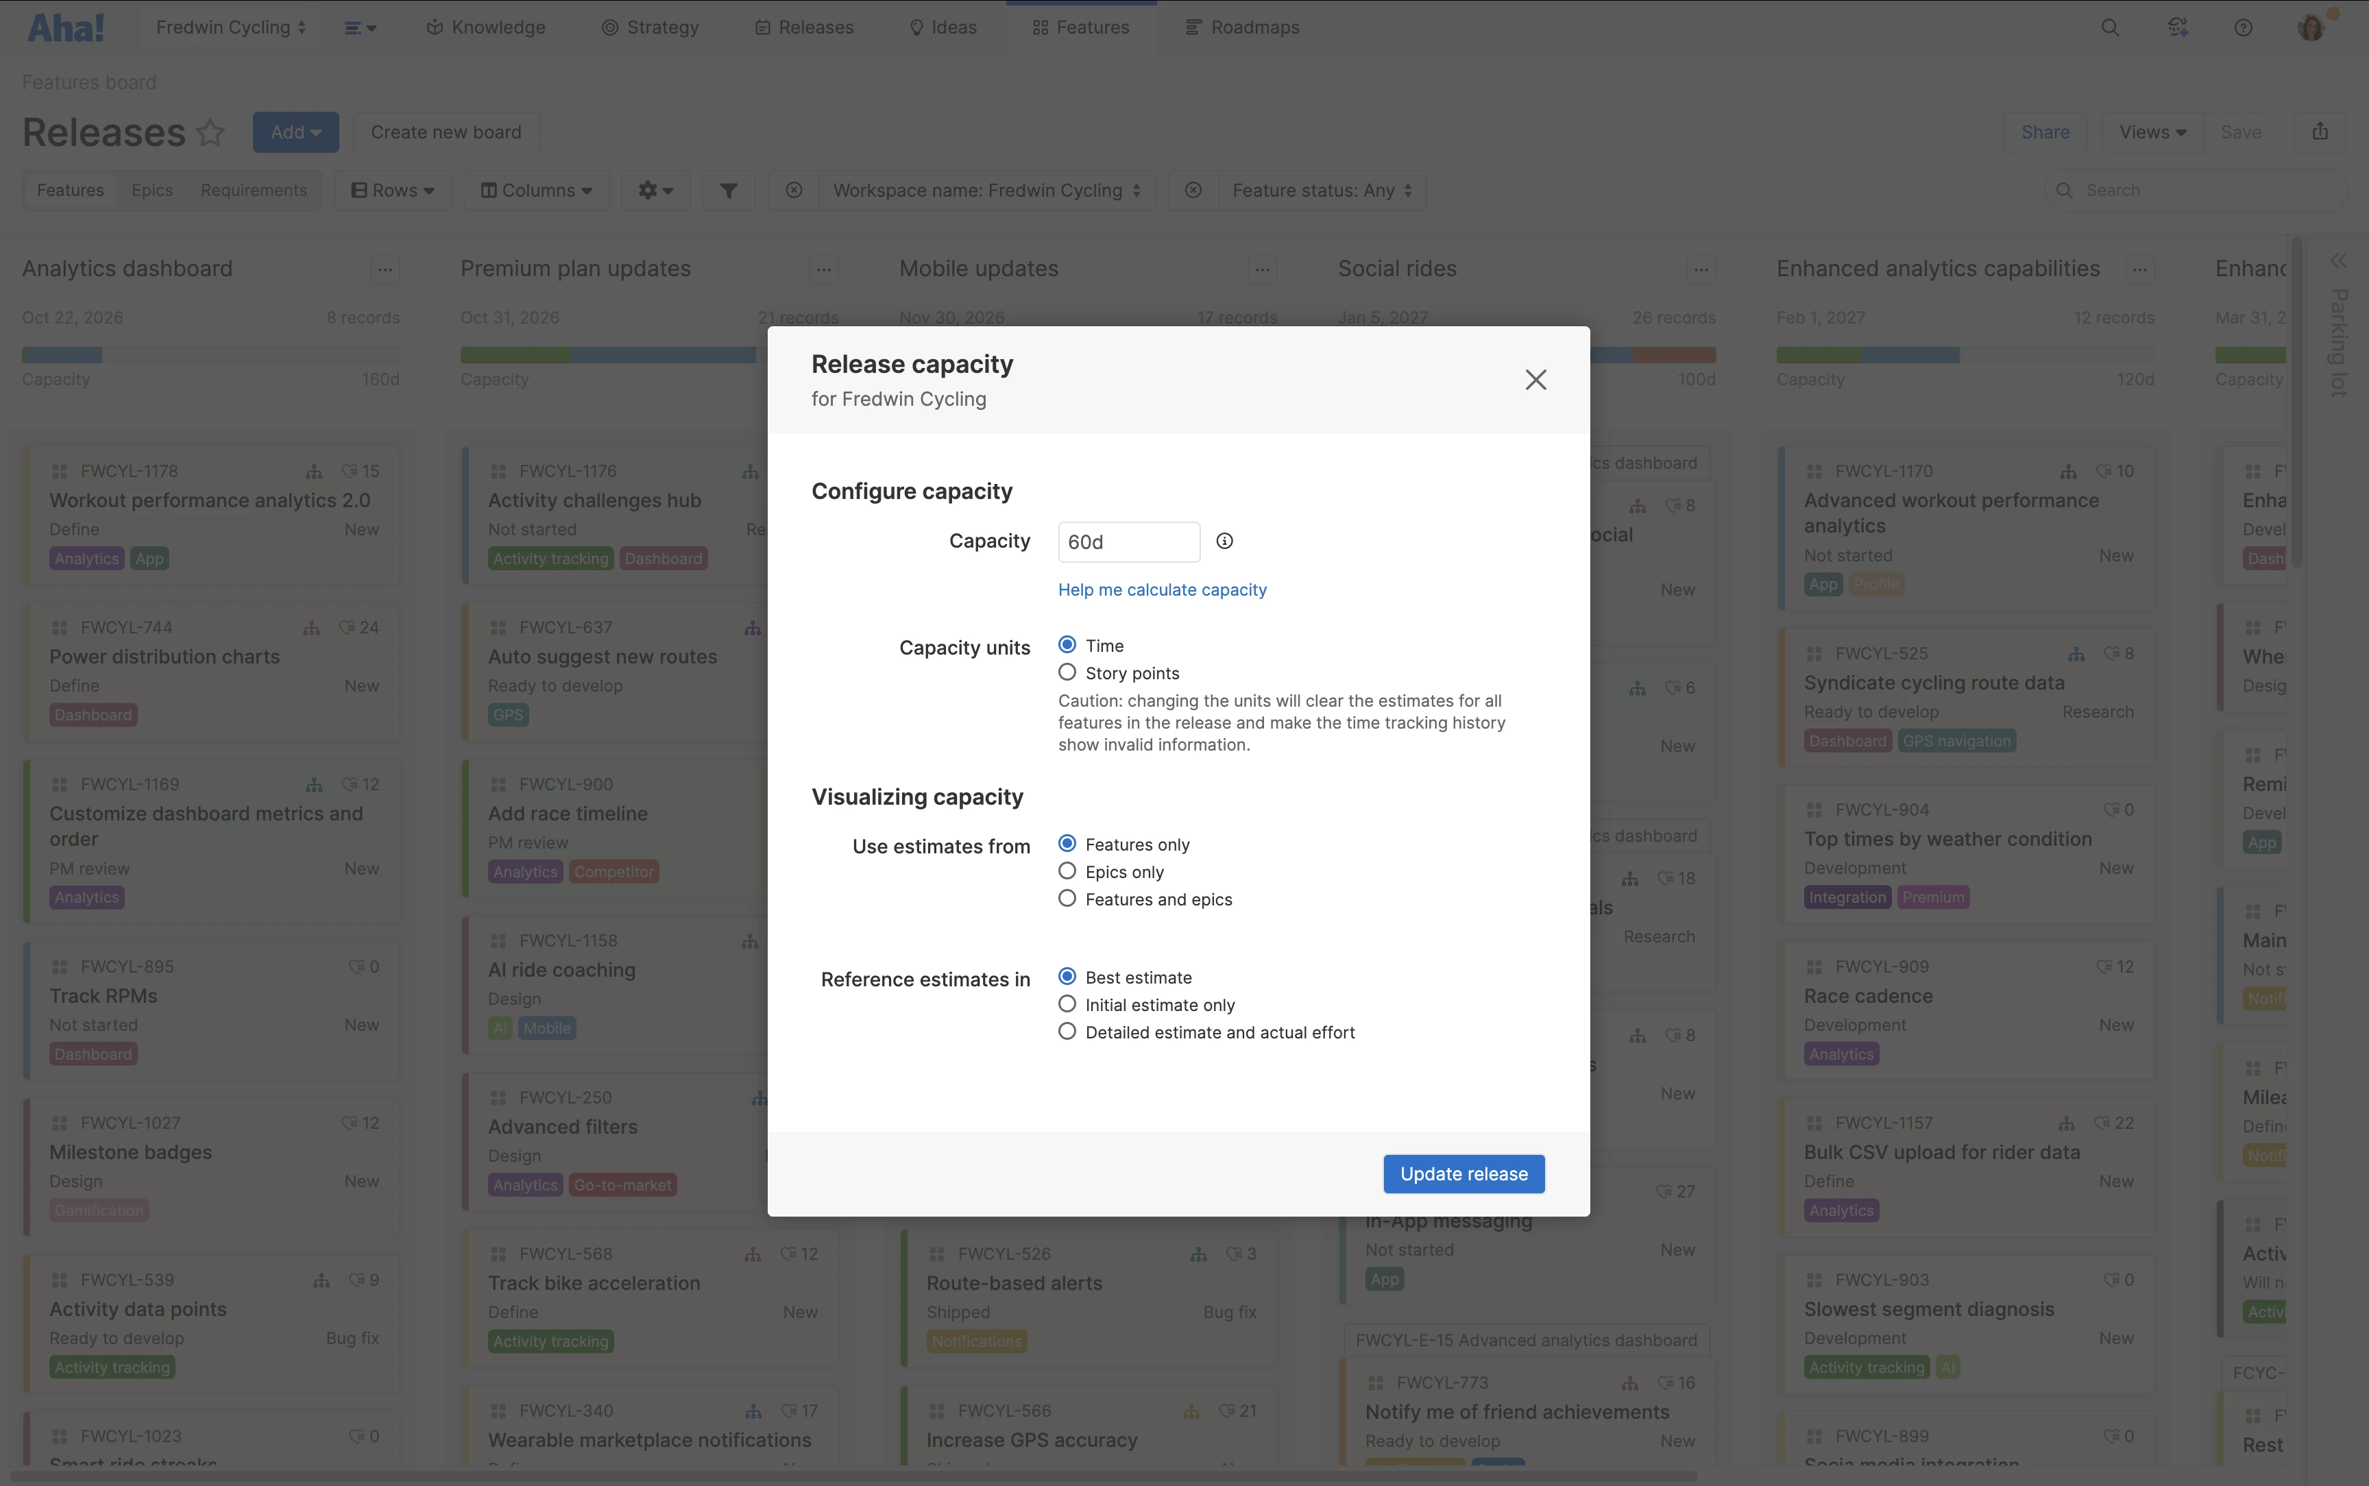Select Detailed estimate and actual effort
2369x1486 pixels.
click(1067, 1031)
